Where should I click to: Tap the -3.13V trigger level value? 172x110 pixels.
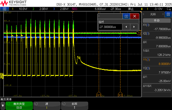[x=158, y=9]
